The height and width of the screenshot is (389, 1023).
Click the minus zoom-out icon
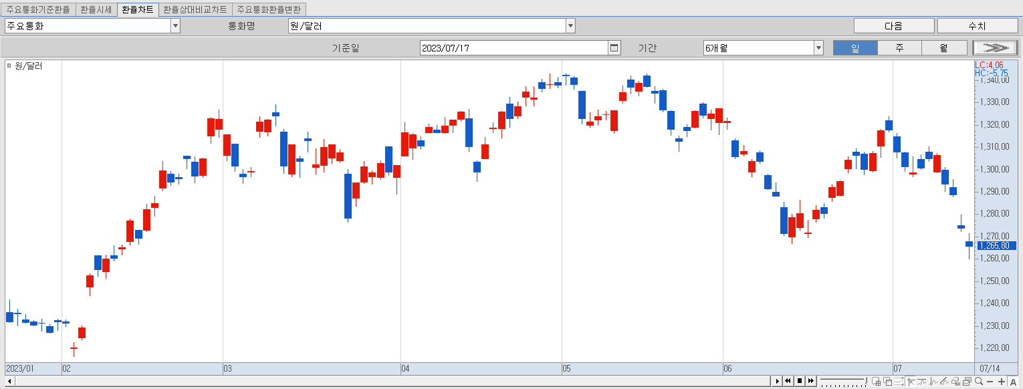[x=990, y=382]
